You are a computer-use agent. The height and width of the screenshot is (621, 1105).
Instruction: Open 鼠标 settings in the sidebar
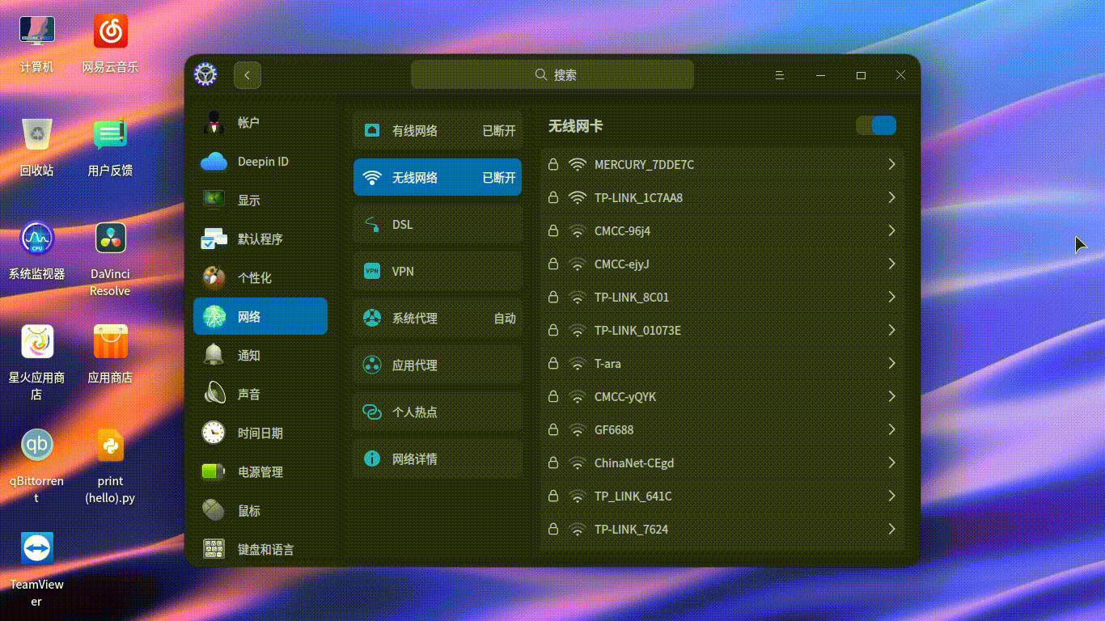[x=260, y=511]
